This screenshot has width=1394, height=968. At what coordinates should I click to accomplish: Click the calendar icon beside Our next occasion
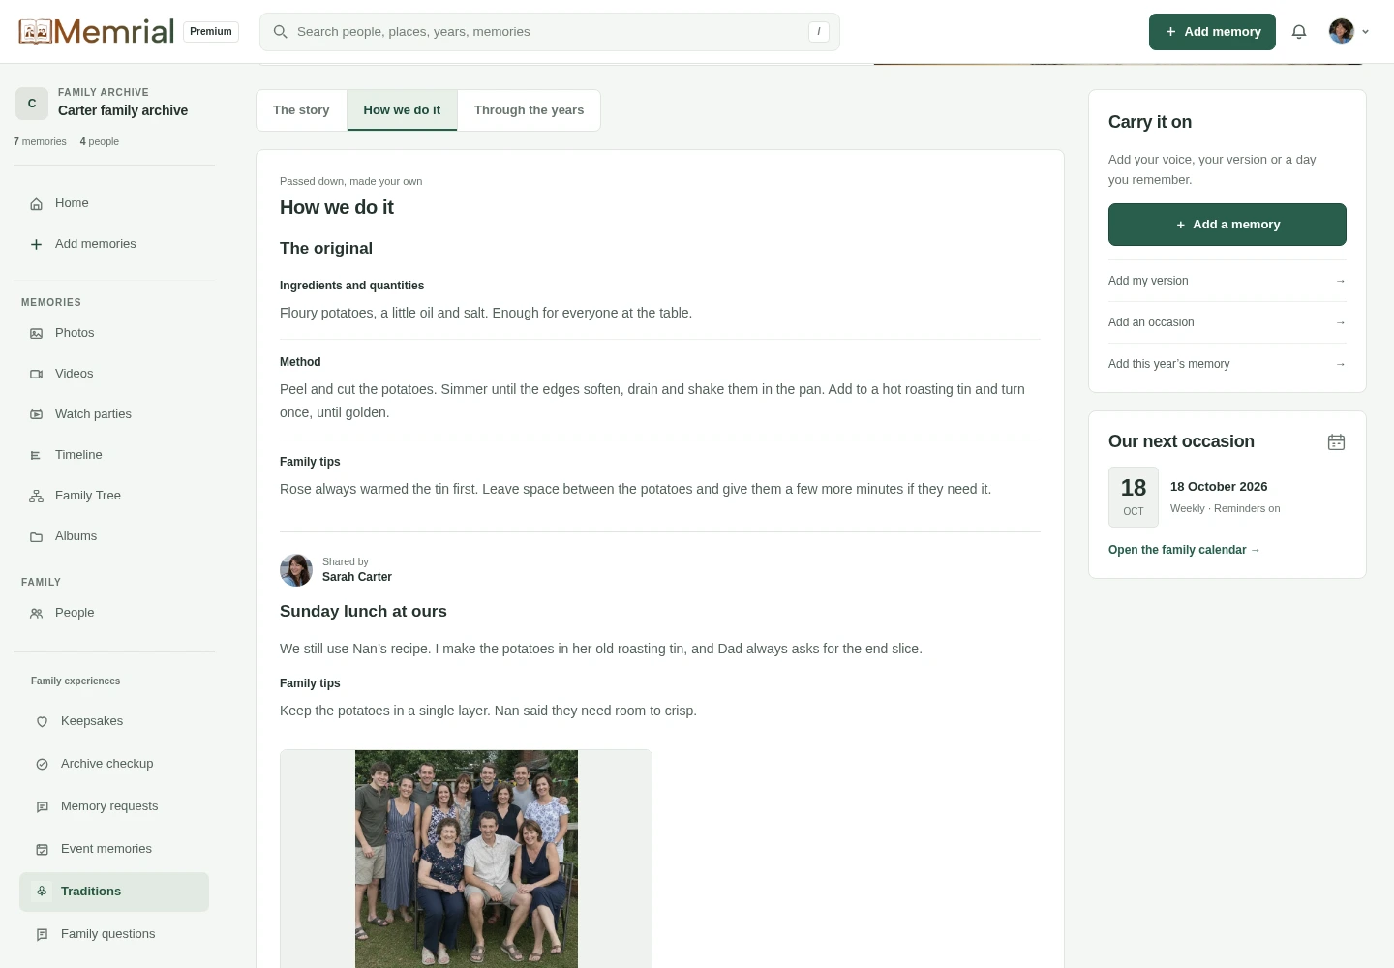[1336, 442]
